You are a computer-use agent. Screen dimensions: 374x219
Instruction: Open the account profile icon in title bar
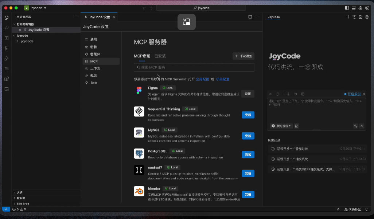click(367, 8)
